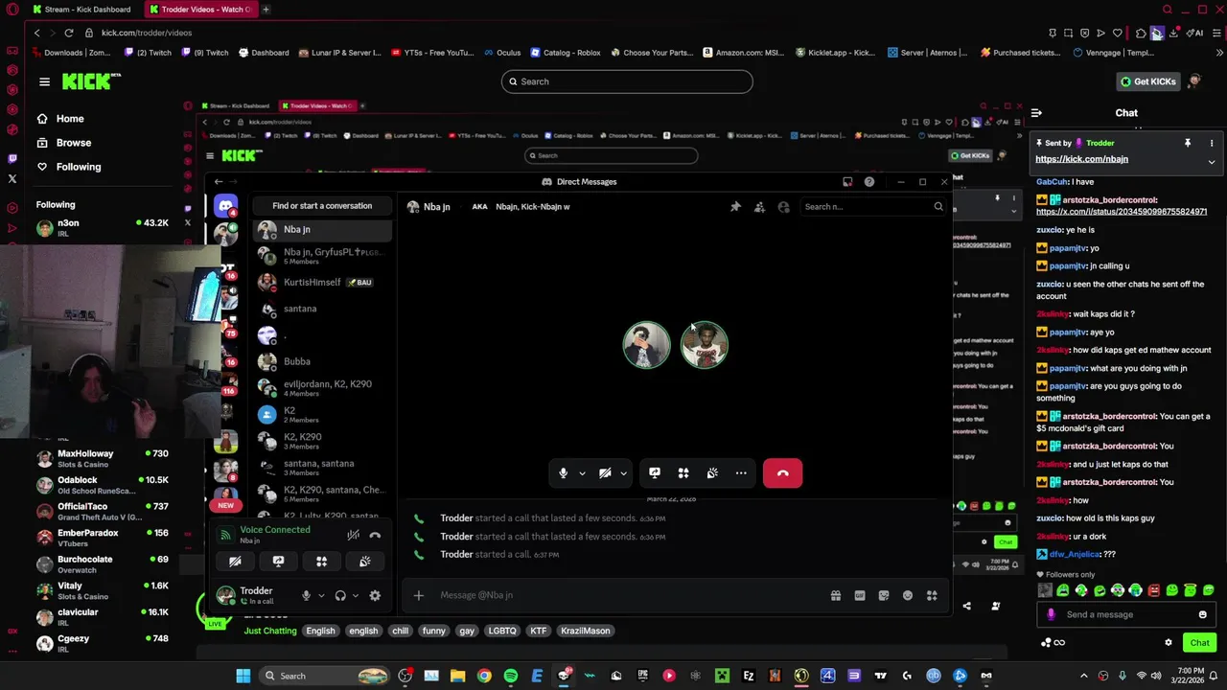This screenshot has height=690, width=1227.
Task: Hang up the Discord call
Action: pos(782,473)
